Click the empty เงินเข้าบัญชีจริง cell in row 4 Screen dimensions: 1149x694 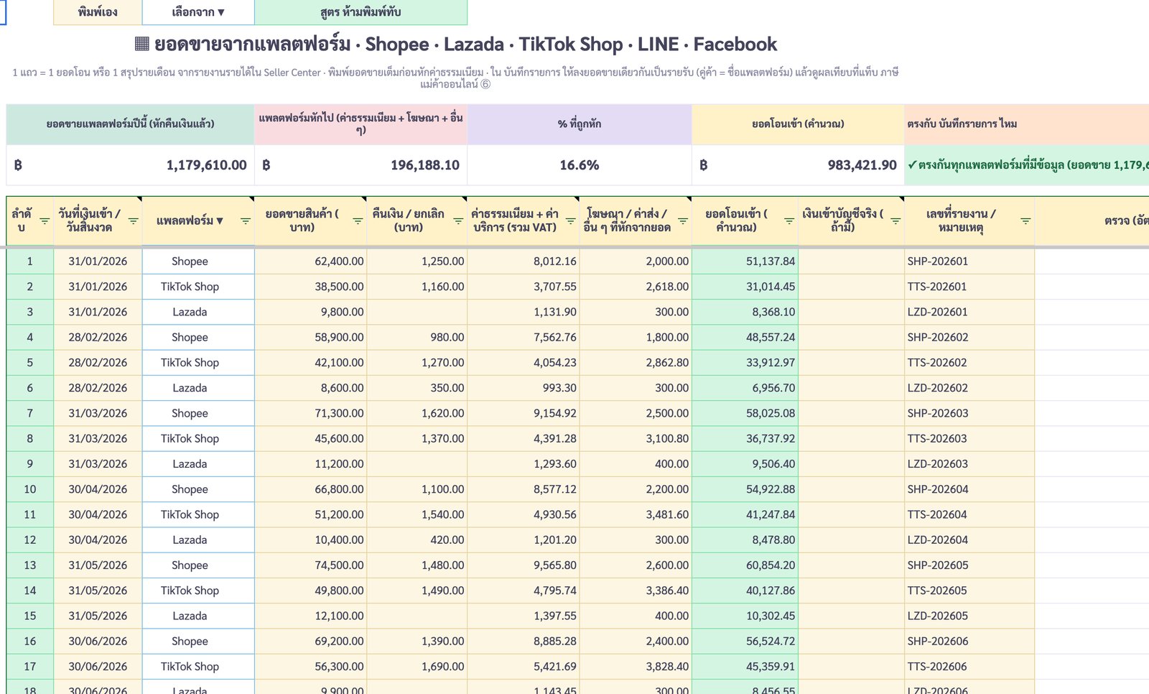(x=851, y=337)
